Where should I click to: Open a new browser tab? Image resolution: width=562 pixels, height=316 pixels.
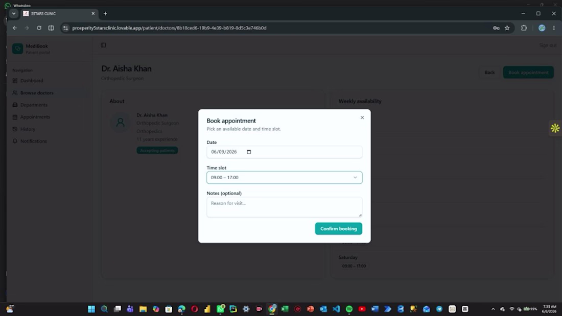coord(105,14)
